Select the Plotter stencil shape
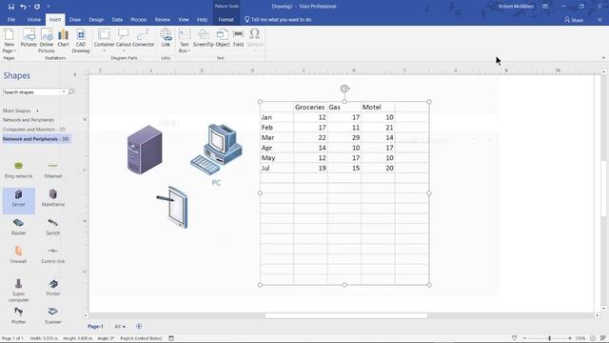 click(18, 315)
